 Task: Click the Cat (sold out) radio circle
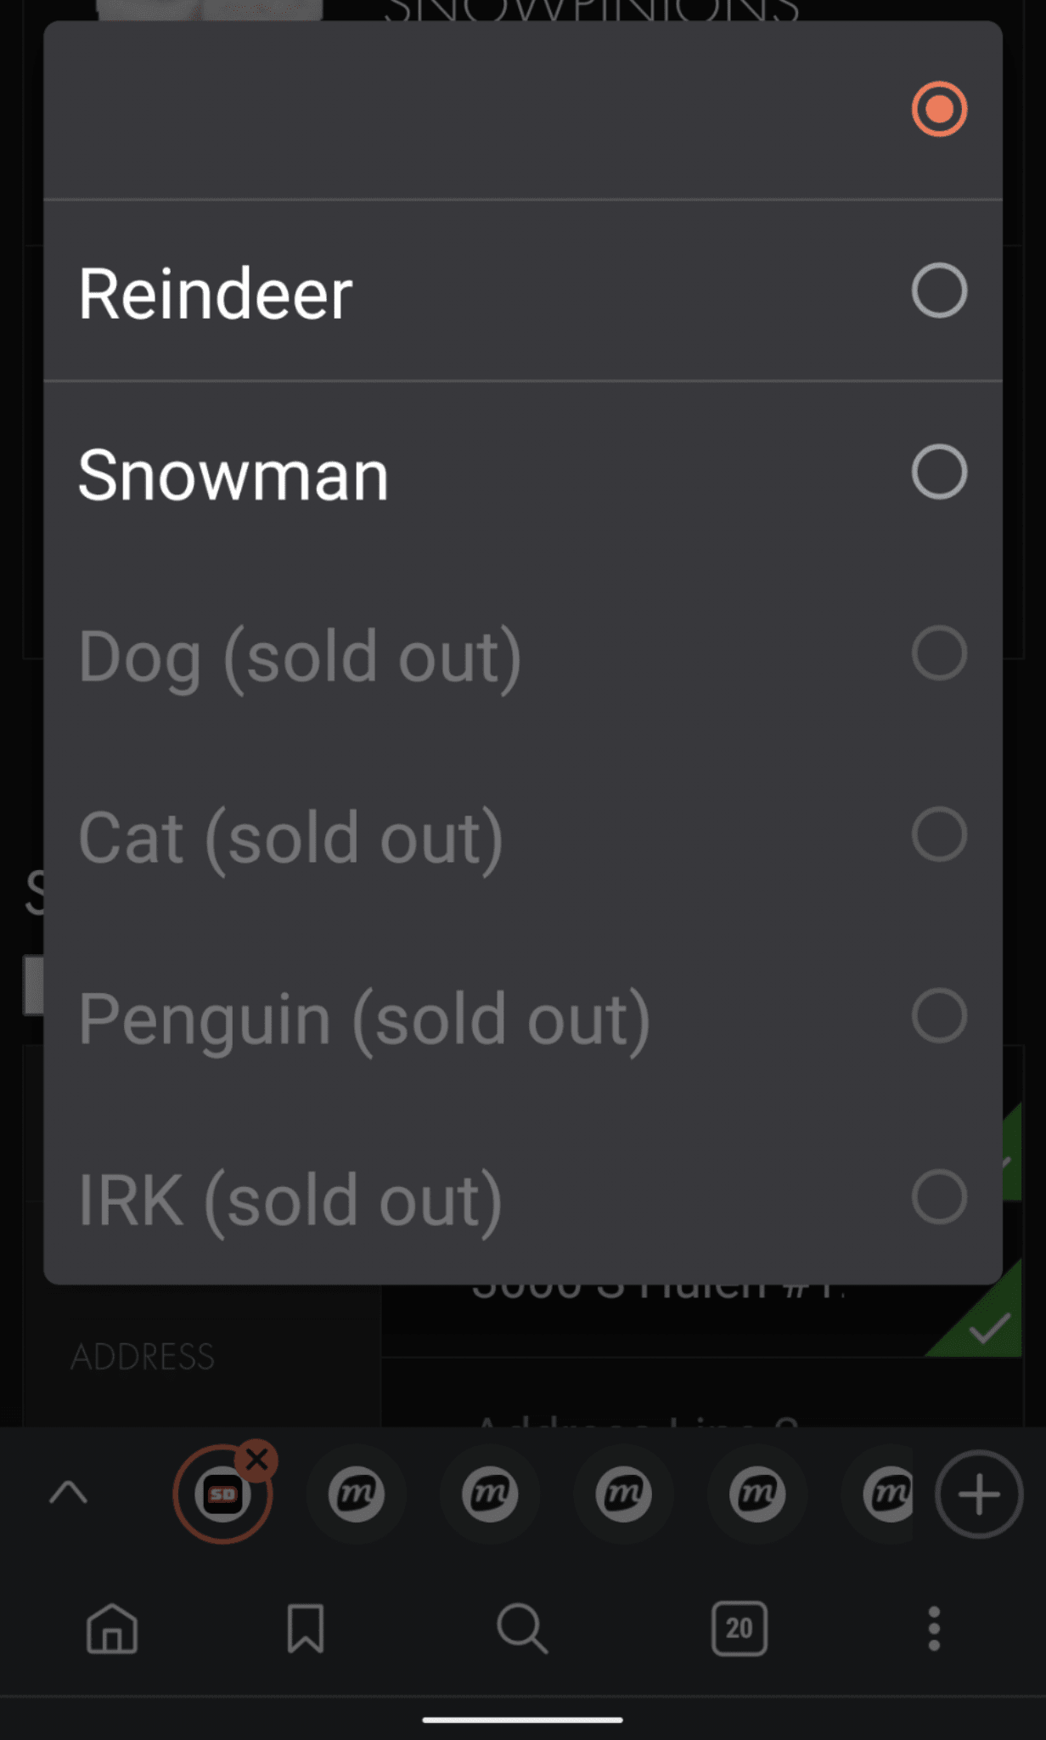[939, 834]
